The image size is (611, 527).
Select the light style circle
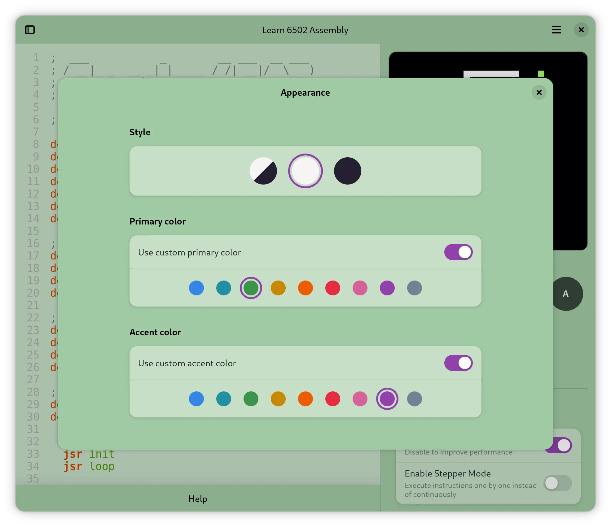[x=305, y=171]
